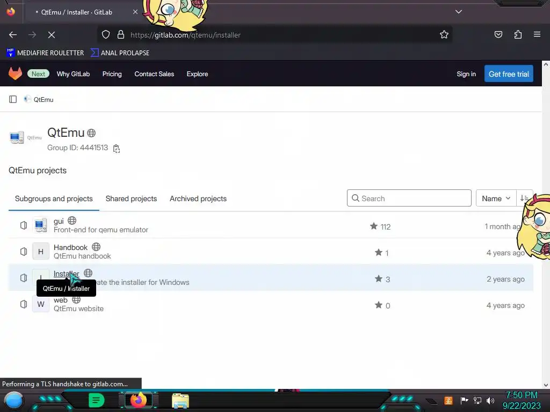550x412 pixels.
Task: Click the "Group ID: 4441513" text
Action: click(x=77, y=148)
